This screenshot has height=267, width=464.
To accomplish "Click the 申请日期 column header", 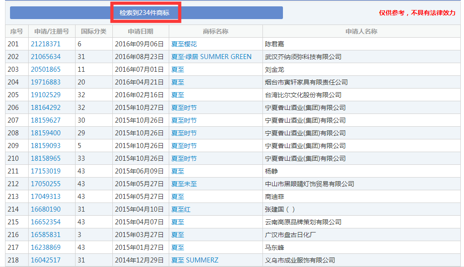I will [x=141, y=31].
